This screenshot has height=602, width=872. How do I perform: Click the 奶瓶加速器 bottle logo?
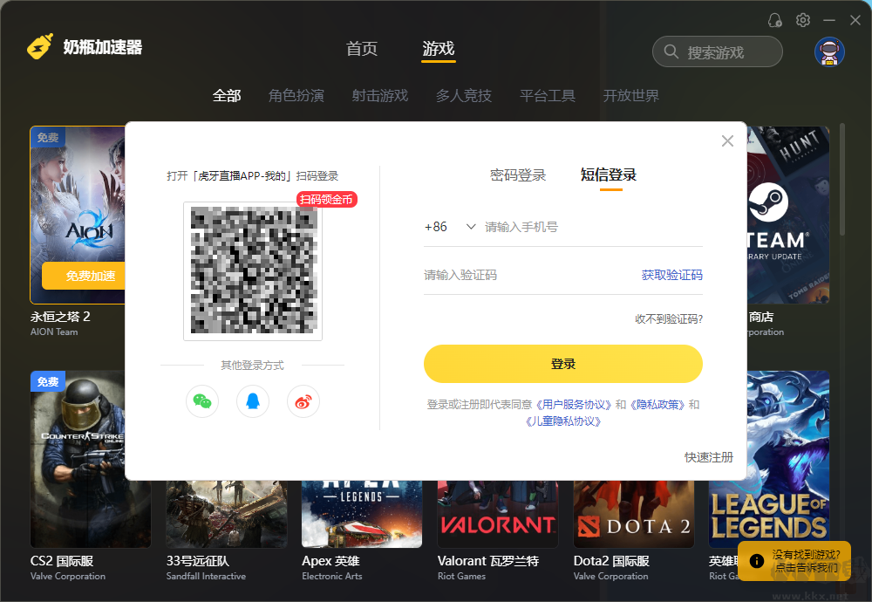40,47
